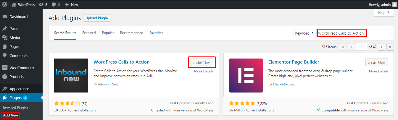
Task: Click the 2+ Million Active Installations text
Action: (x=252, y=110)
